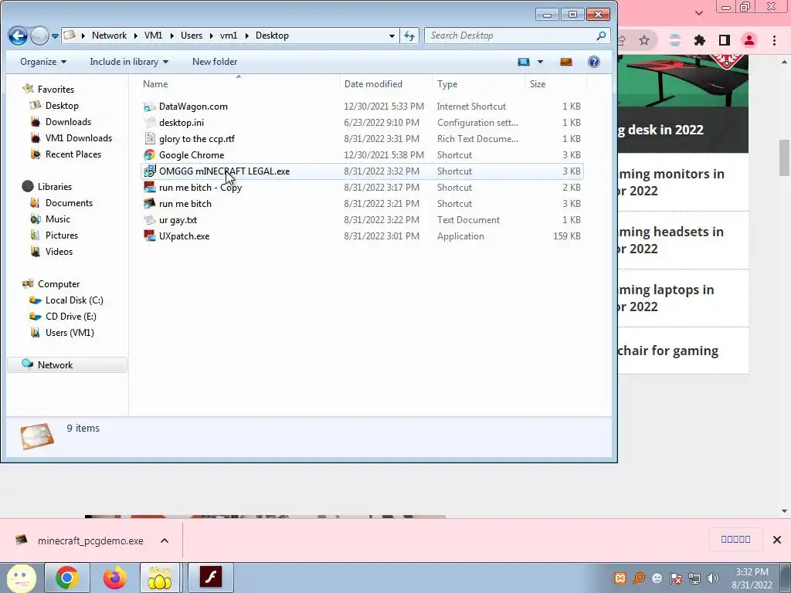Select the UXpatch.exe application icon
The image size is (791, 593).
pos(149,236)
